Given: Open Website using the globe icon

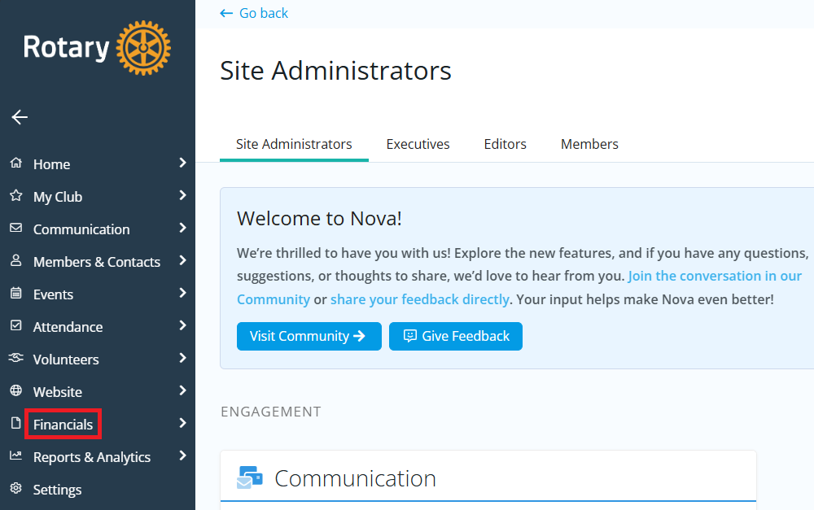Looking at the screenshot, I should 15,391.
